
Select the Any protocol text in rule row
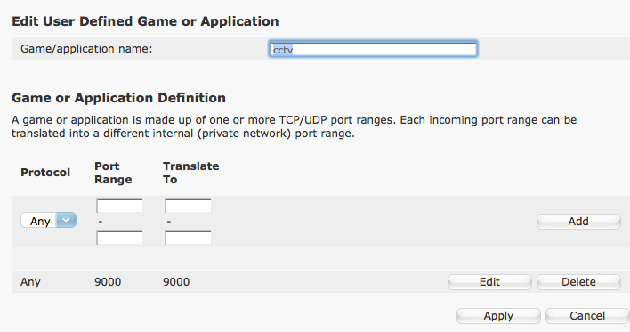(30, 282)
